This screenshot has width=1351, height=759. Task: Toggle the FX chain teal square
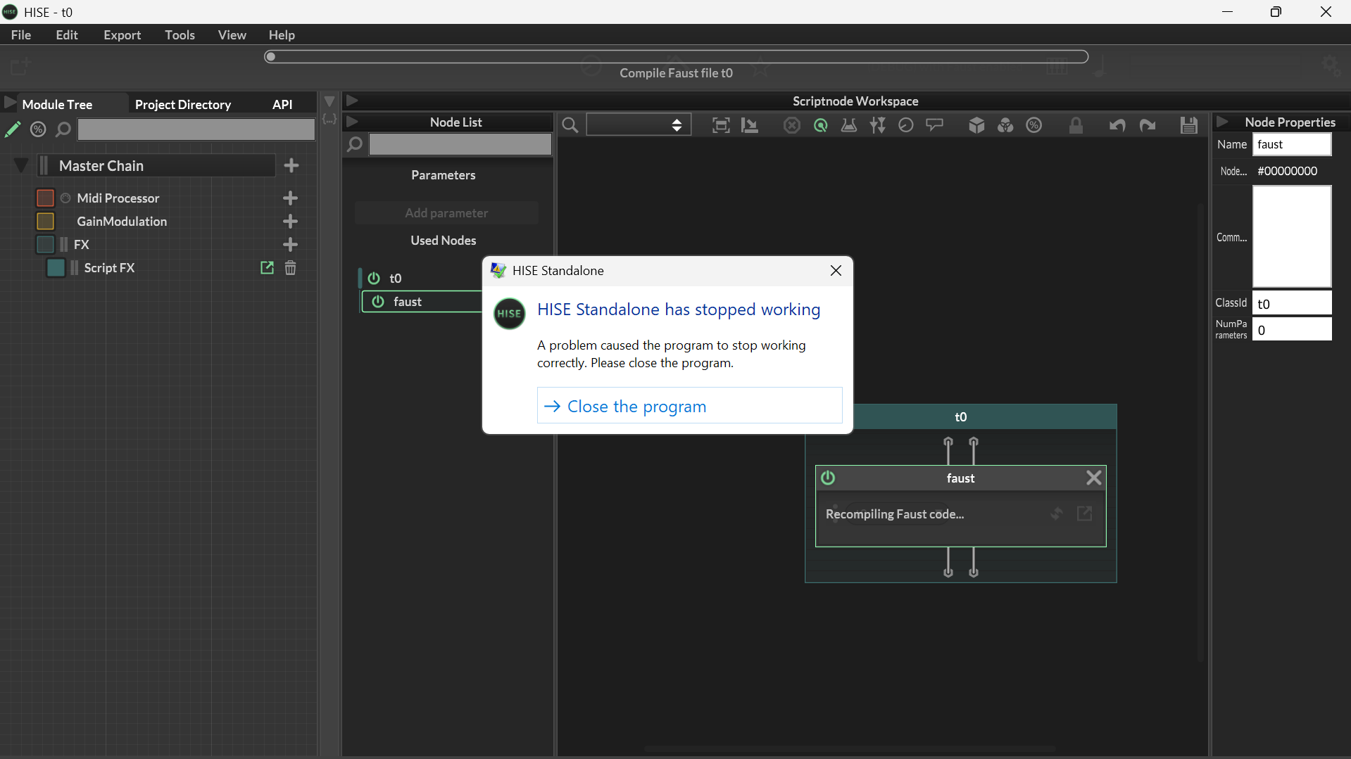[45, 245]
